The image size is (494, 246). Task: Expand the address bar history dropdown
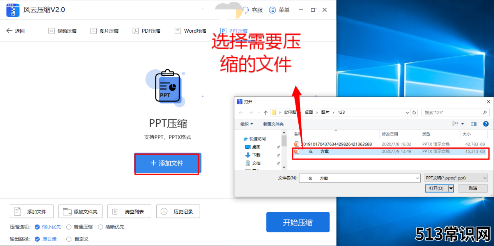point(407,112)
